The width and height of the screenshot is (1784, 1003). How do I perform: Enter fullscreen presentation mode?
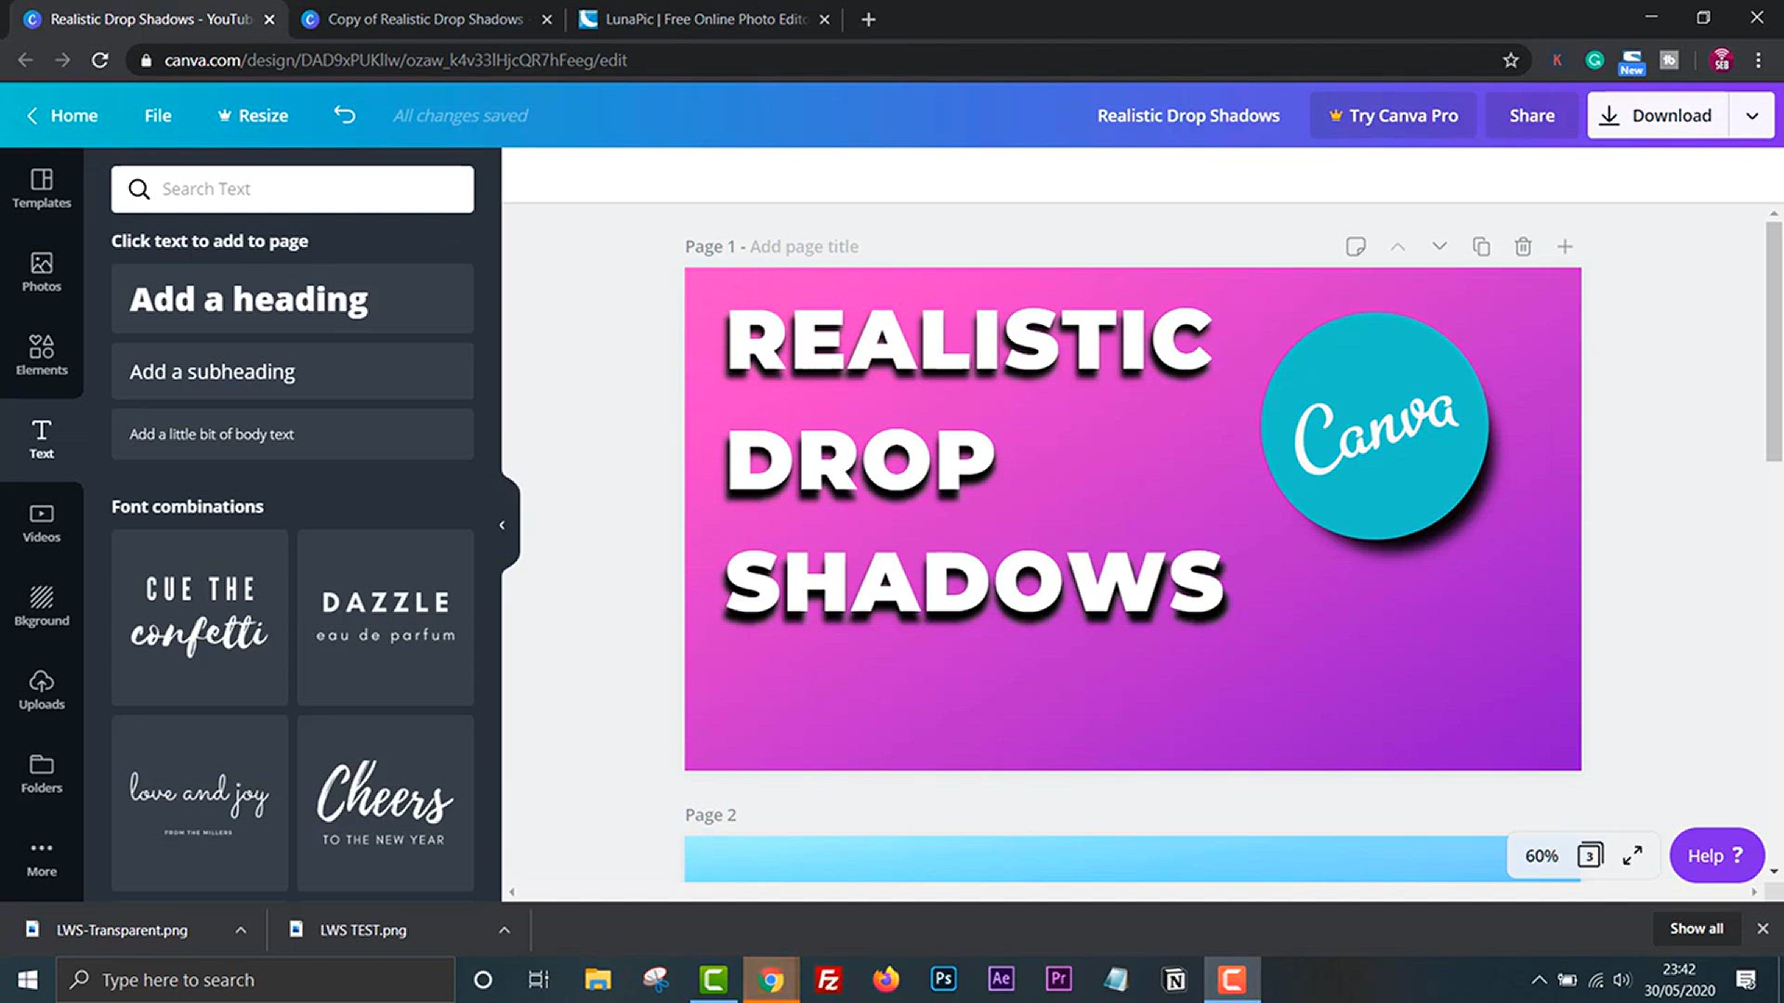pyautogui.click(x=1633, y=855)
